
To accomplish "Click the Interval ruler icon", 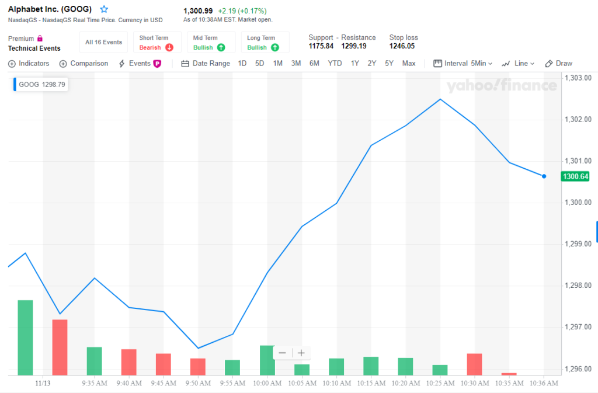I will coord(437,63).
